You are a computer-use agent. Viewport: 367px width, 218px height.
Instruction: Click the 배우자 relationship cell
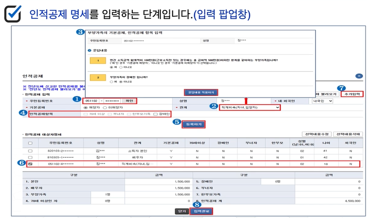click(x=137, y=157)
